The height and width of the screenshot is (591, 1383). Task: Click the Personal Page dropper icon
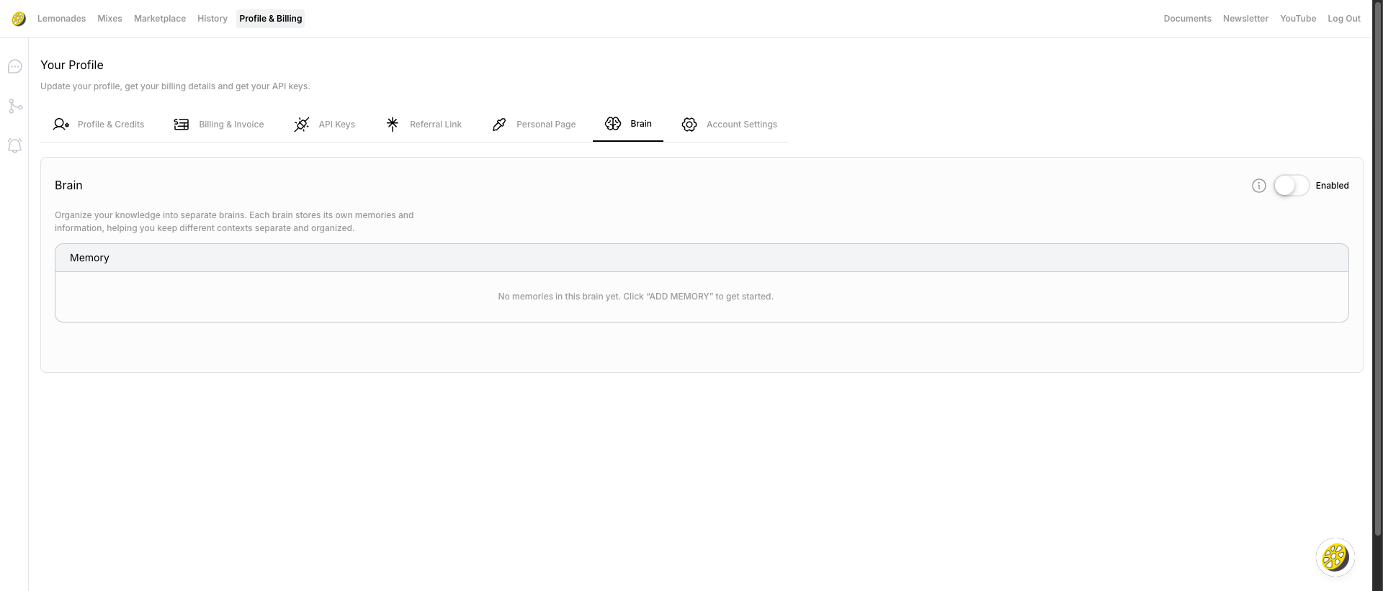click(499, 125)
